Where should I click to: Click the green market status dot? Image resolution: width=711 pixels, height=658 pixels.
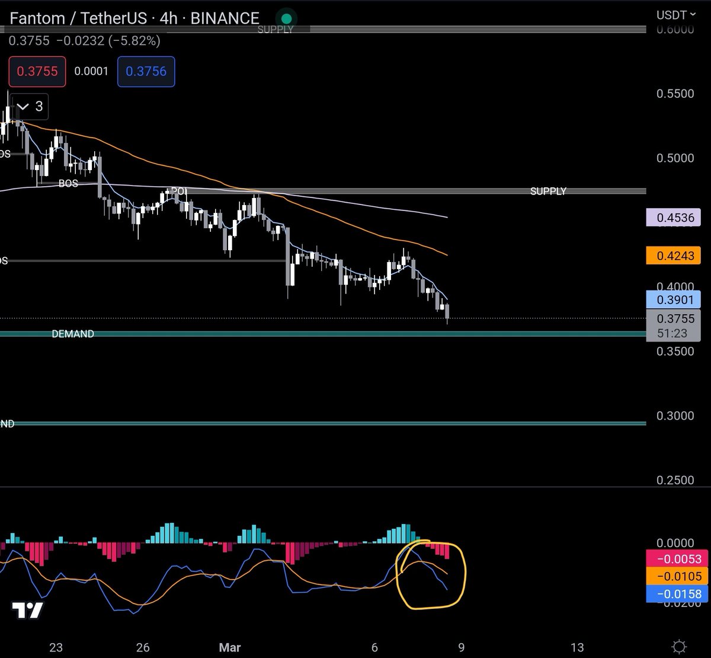pos(287,18)
